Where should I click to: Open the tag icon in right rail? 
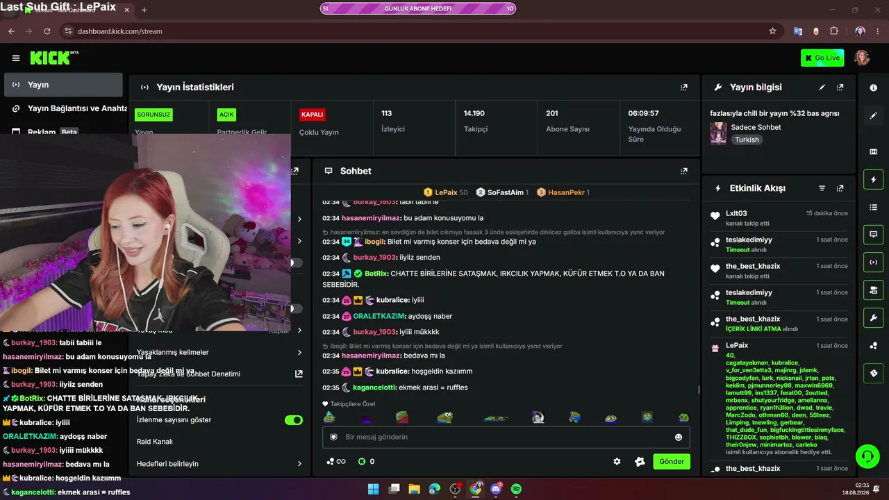pos(874,374)
